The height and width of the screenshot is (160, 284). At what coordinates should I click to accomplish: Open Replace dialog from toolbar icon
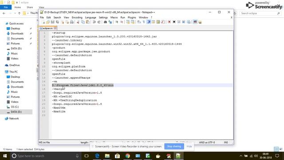click(x=110, y=22)
